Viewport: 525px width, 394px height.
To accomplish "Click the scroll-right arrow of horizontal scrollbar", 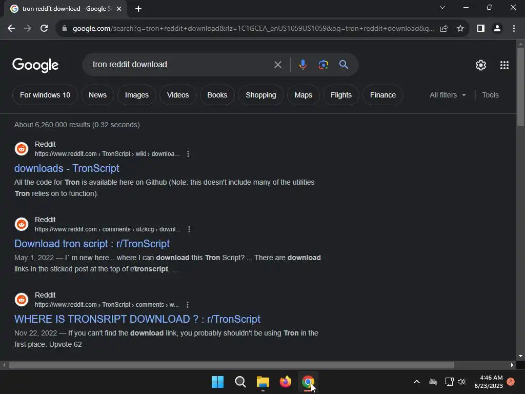I will coord(512,365).
